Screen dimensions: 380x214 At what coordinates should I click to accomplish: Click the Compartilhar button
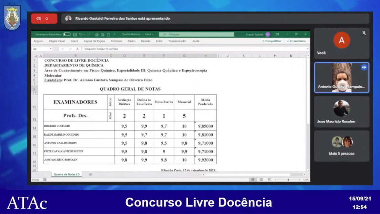click(x=272, y=41)
